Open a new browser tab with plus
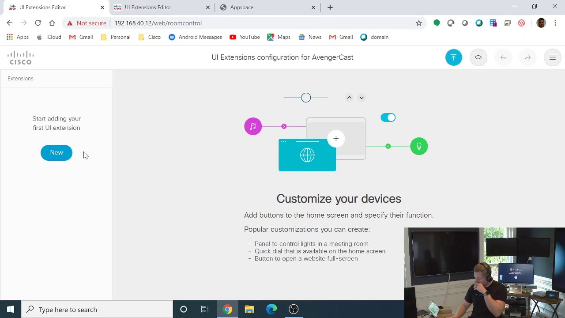Image resolution: width=565 pixels, height=318 pixels. [x=330, y=7]
